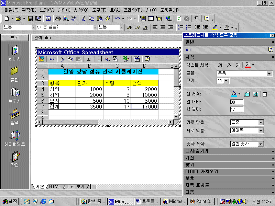Toggle Show All paragraph marks
This screenshot has width=275, height=206.
point(196,19)
